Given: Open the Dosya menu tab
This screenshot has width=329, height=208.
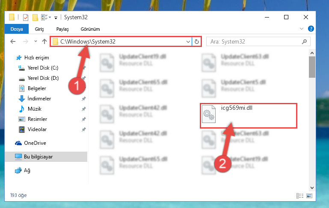Looking at the screenshot, I should [17, 29].
